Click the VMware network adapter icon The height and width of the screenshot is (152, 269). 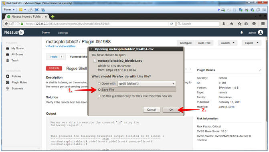(241, 10)
